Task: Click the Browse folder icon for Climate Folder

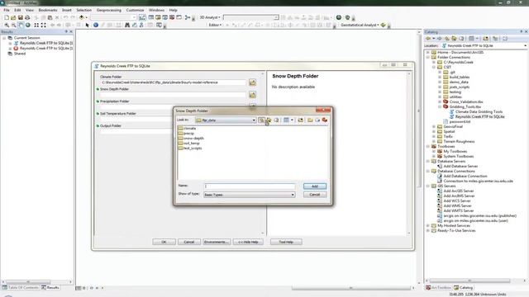Action: click(252, 82)
